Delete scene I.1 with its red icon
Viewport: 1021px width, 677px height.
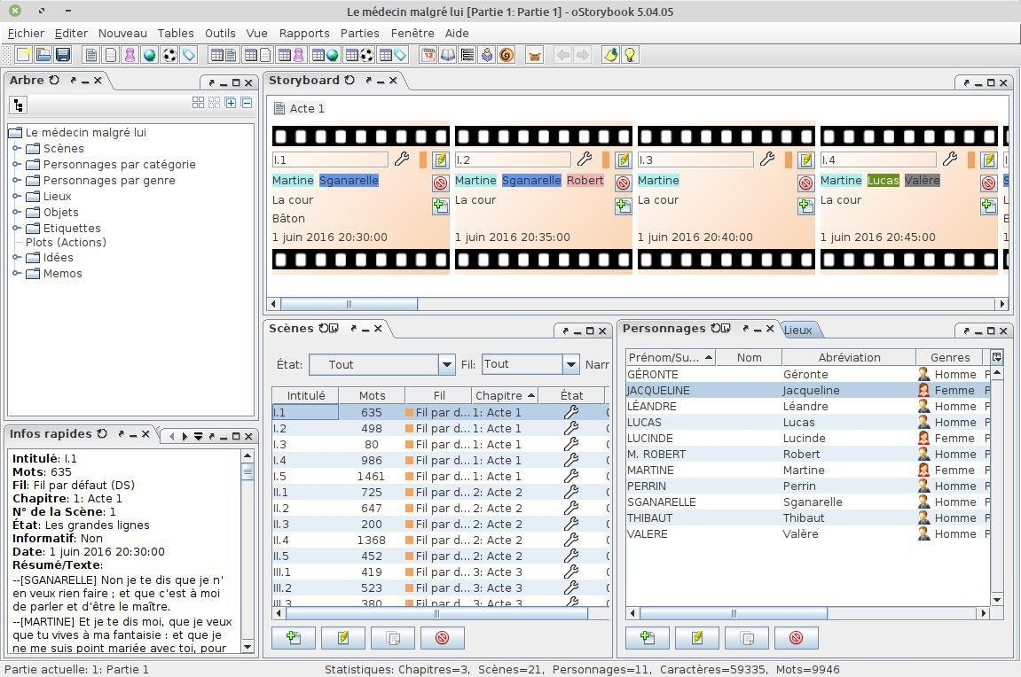(440, 183)
